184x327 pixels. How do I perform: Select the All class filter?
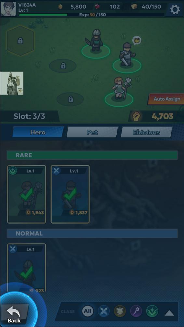tap(88, 311)
